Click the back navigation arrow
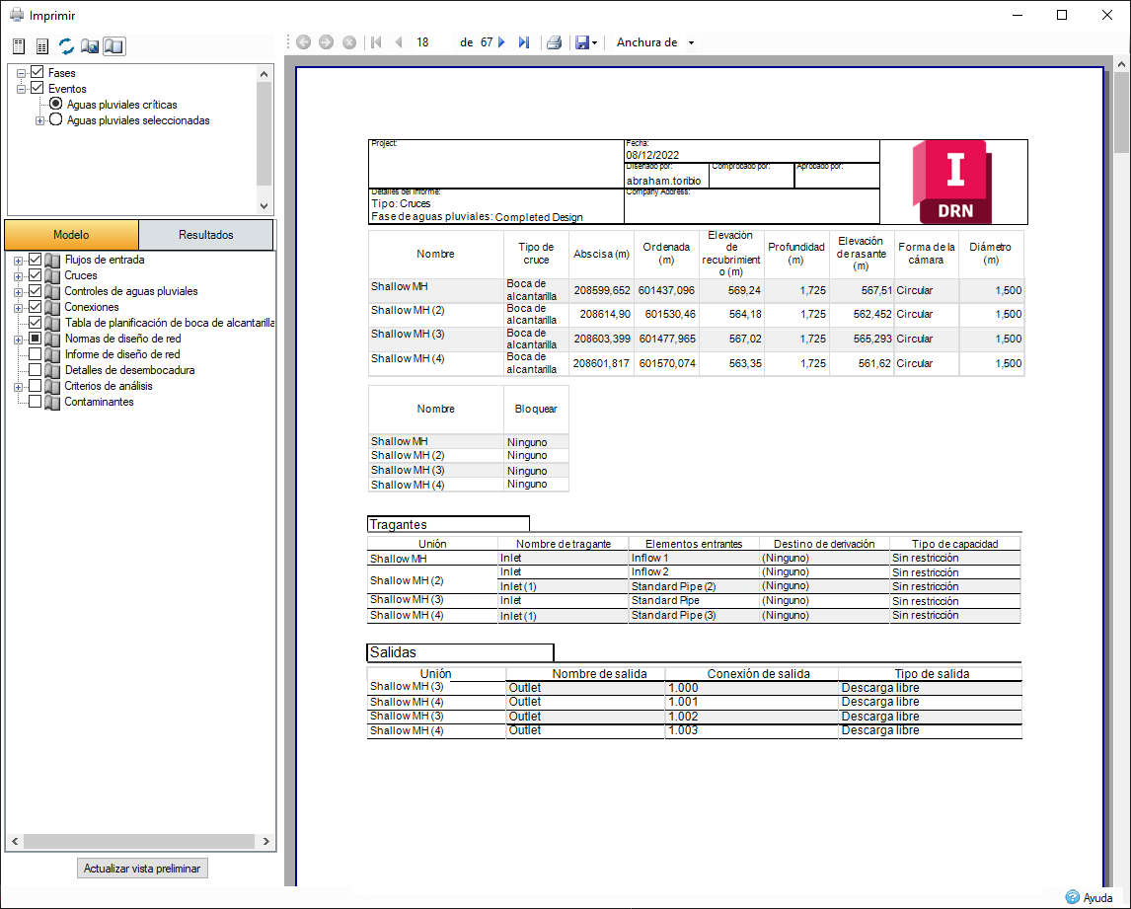This screenshot has width=1131, height=909. click(304, 42)
